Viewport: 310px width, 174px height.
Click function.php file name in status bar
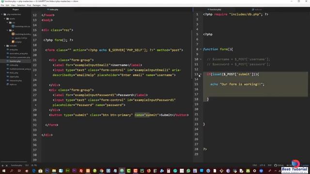(16, 165)
